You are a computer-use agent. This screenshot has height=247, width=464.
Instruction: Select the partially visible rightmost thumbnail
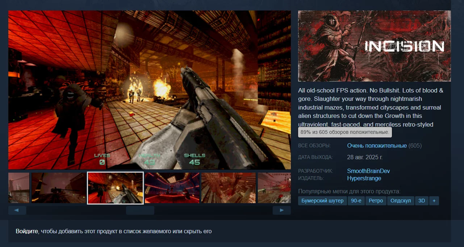(274, 188)
